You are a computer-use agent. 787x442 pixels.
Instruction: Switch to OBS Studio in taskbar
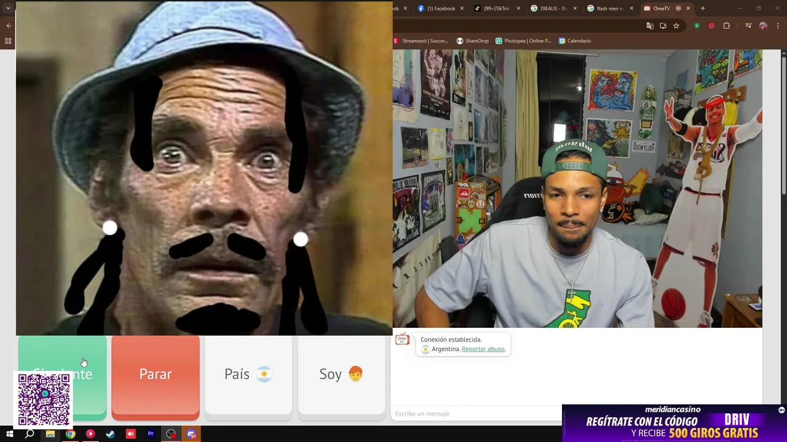point(171,434)
